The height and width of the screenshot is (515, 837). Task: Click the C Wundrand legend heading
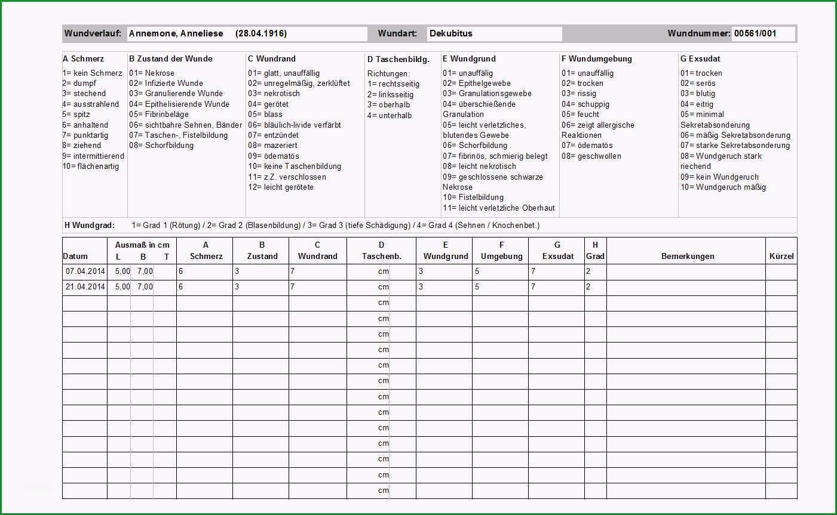272,59
